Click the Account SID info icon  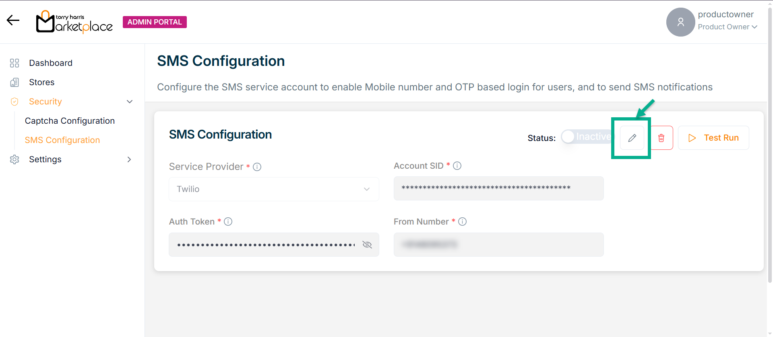pyautogui.click(x=457, y=165)
